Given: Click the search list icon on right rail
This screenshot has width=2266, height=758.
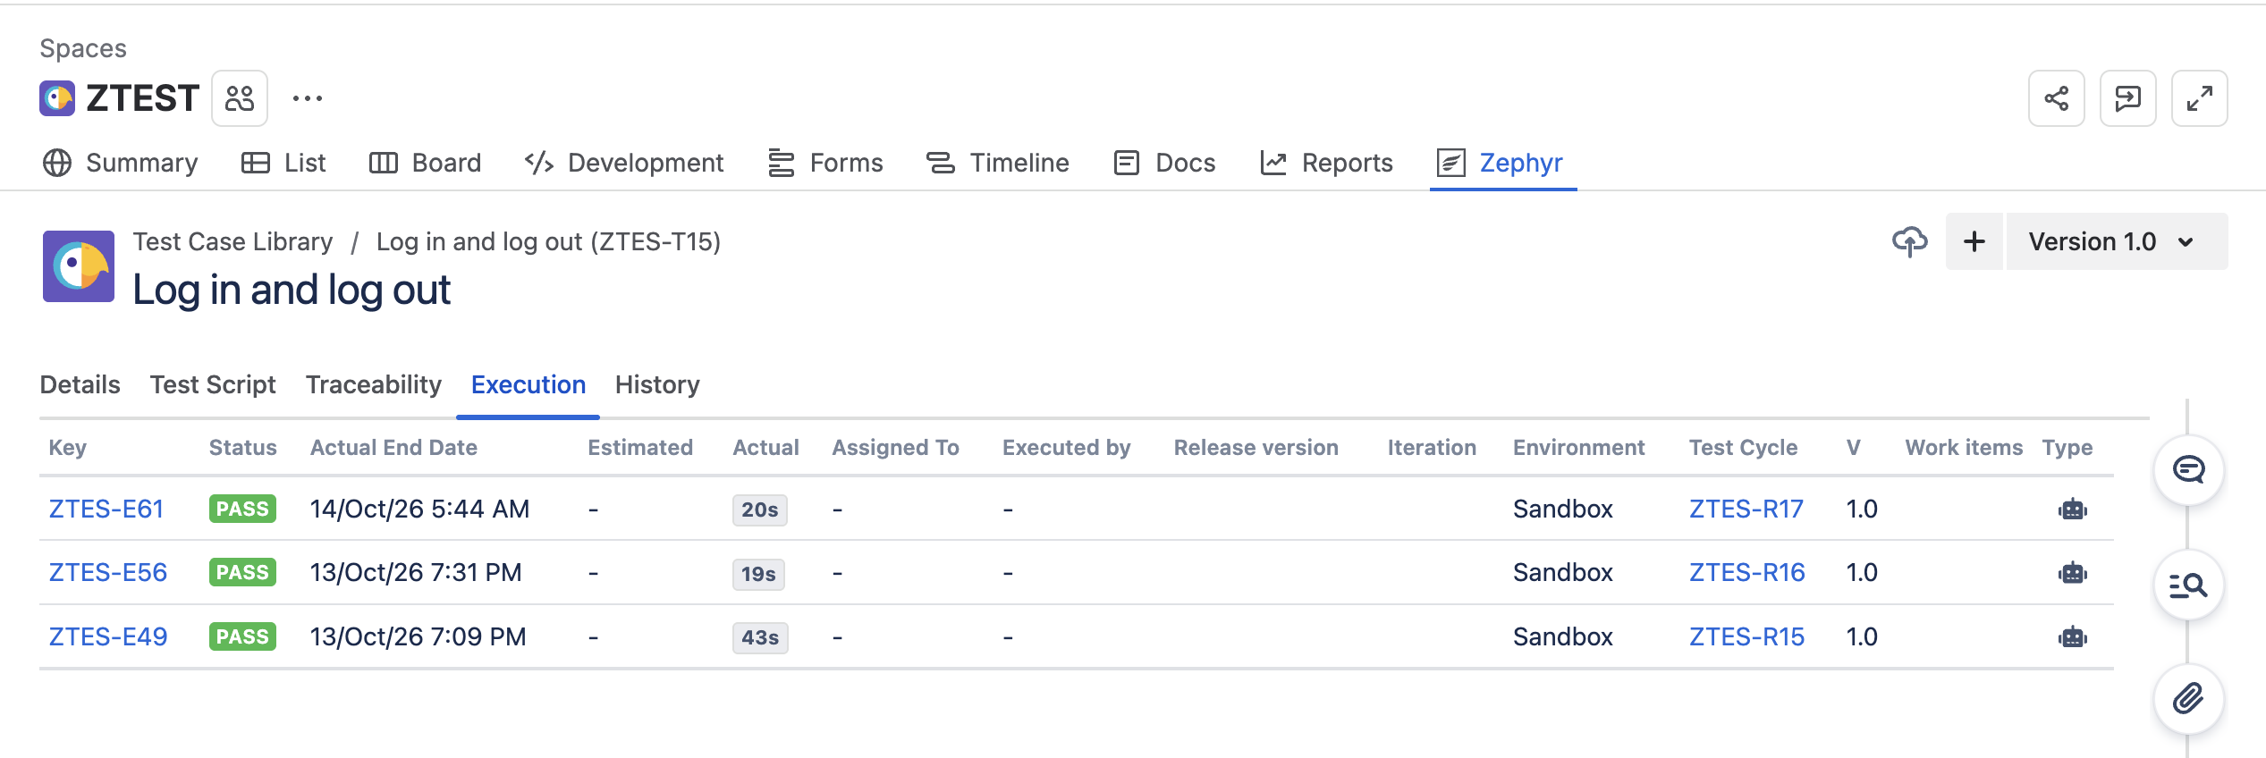Looking at the screenshot, I should pos(2188,585).
